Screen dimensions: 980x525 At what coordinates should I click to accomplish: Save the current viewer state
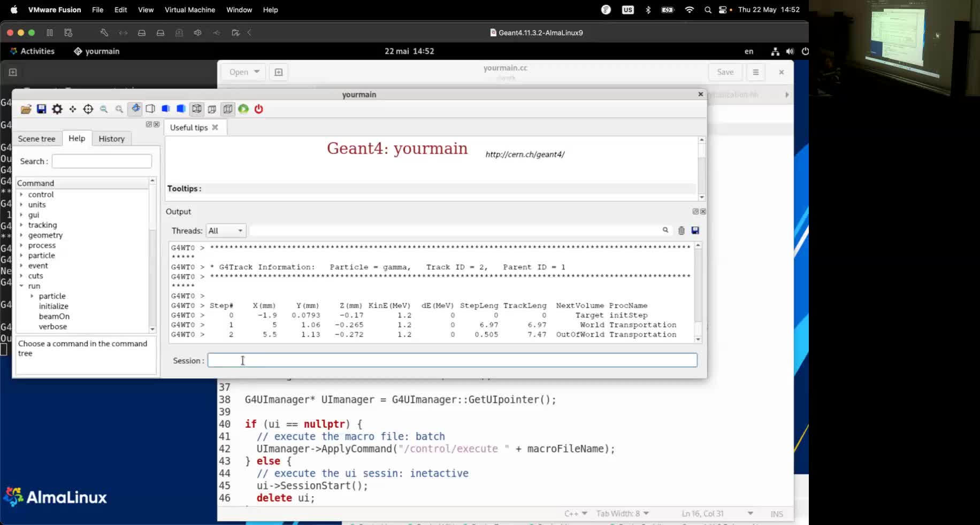pyautogui.click(x=41, y=109)
